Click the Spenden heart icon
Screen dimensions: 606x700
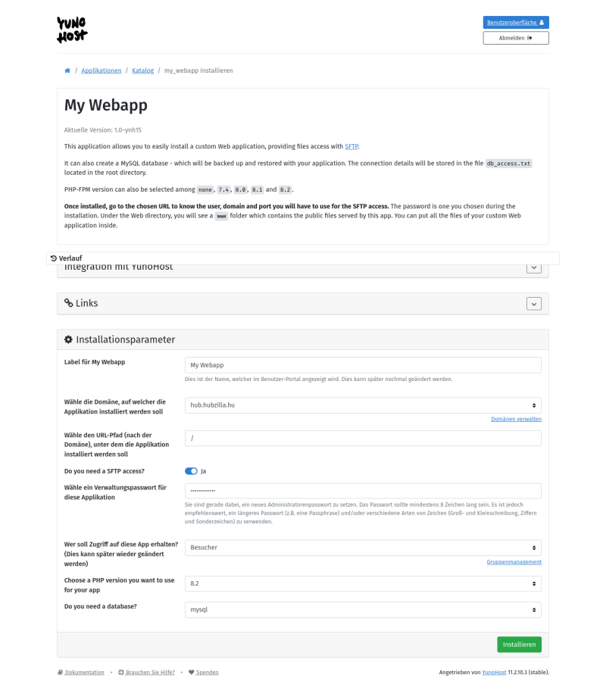(x=192, y=672)
